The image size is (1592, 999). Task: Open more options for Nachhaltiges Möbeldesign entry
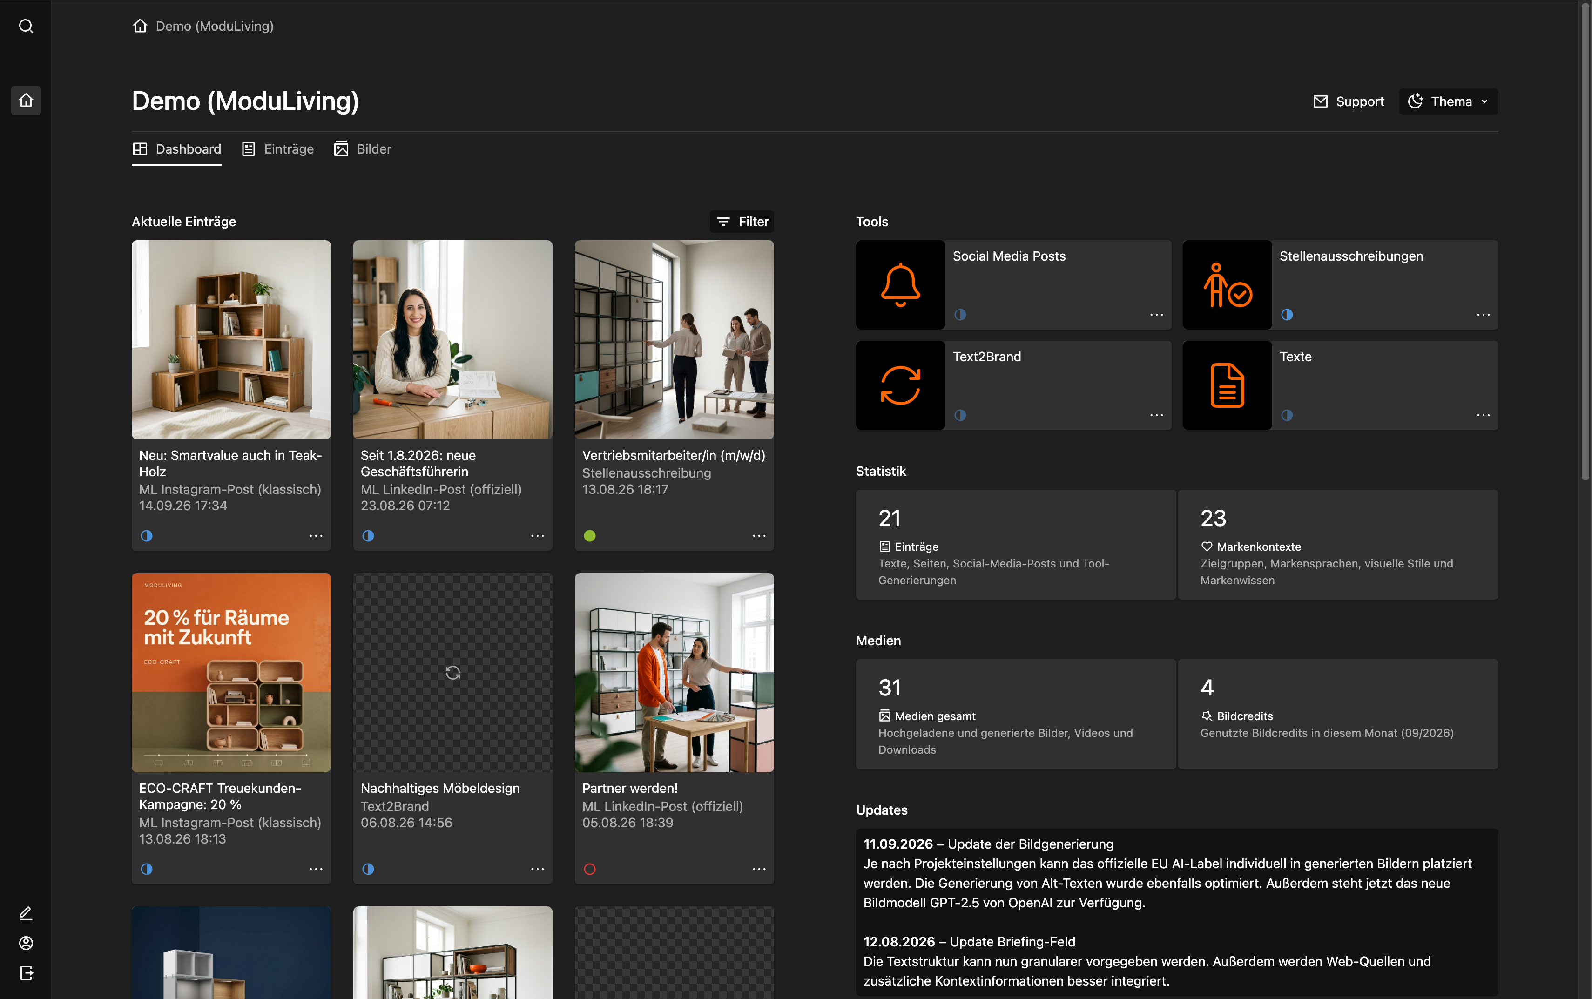coord(538,869)
